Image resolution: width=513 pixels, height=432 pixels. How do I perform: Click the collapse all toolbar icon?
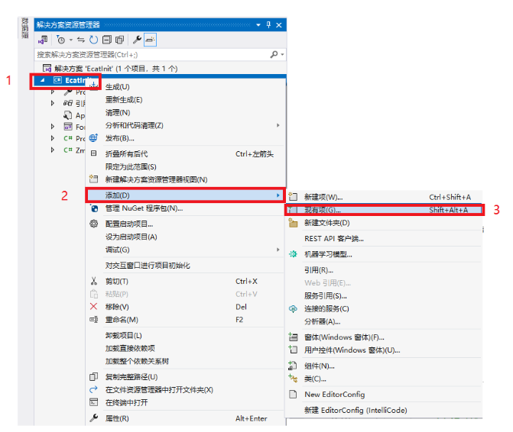(x=107, y=40)
